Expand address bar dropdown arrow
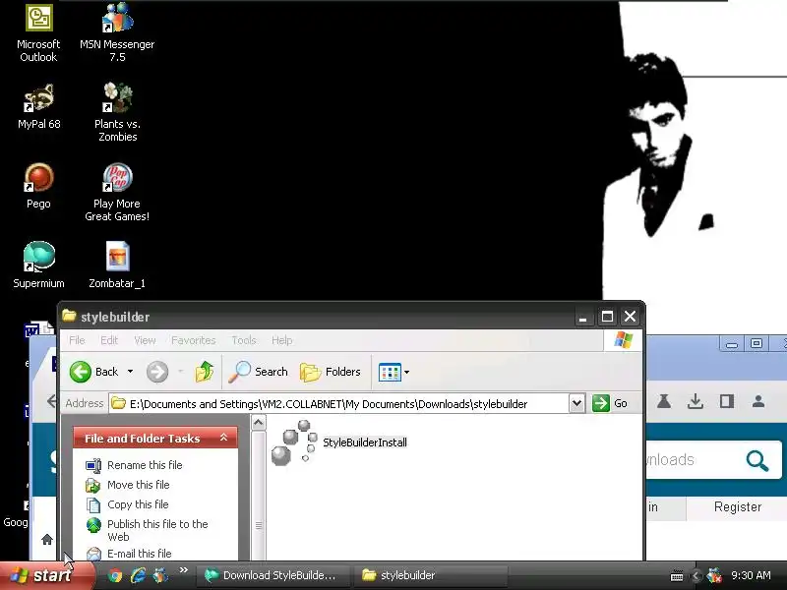This screenshot has height=590, width=787. click(x=576, y=403)
